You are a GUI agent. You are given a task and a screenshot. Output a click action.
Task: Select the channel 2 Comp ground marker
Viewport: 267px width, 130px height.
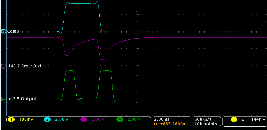pyautogui.click(x=4, y=32)
